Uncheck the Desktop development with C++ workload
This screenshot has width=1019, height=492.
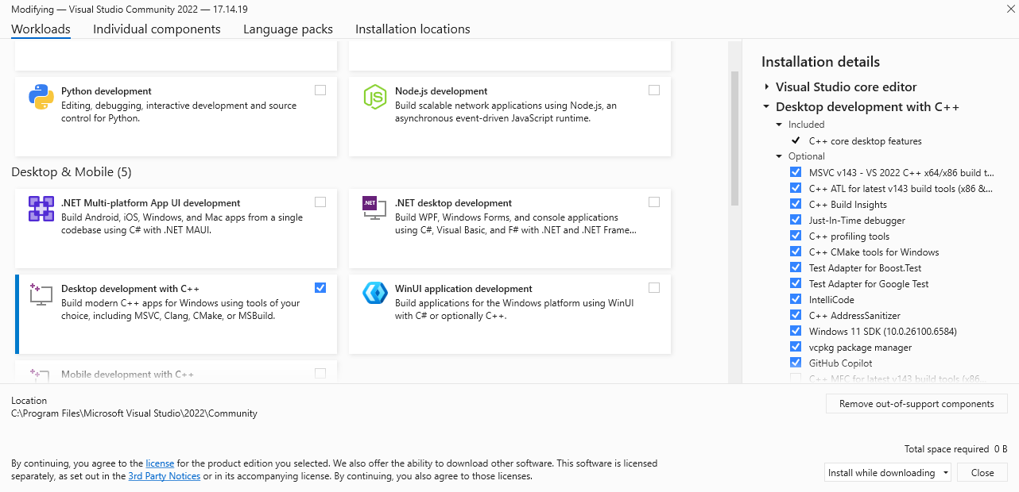coord(320,287)
